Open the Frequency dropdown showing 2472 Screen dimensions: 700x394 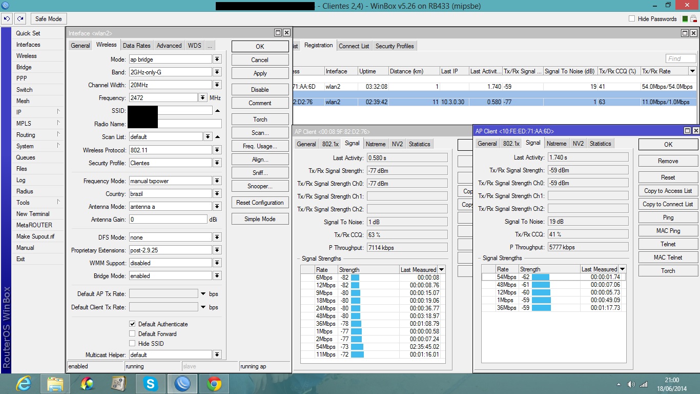(x=203, y=98)
